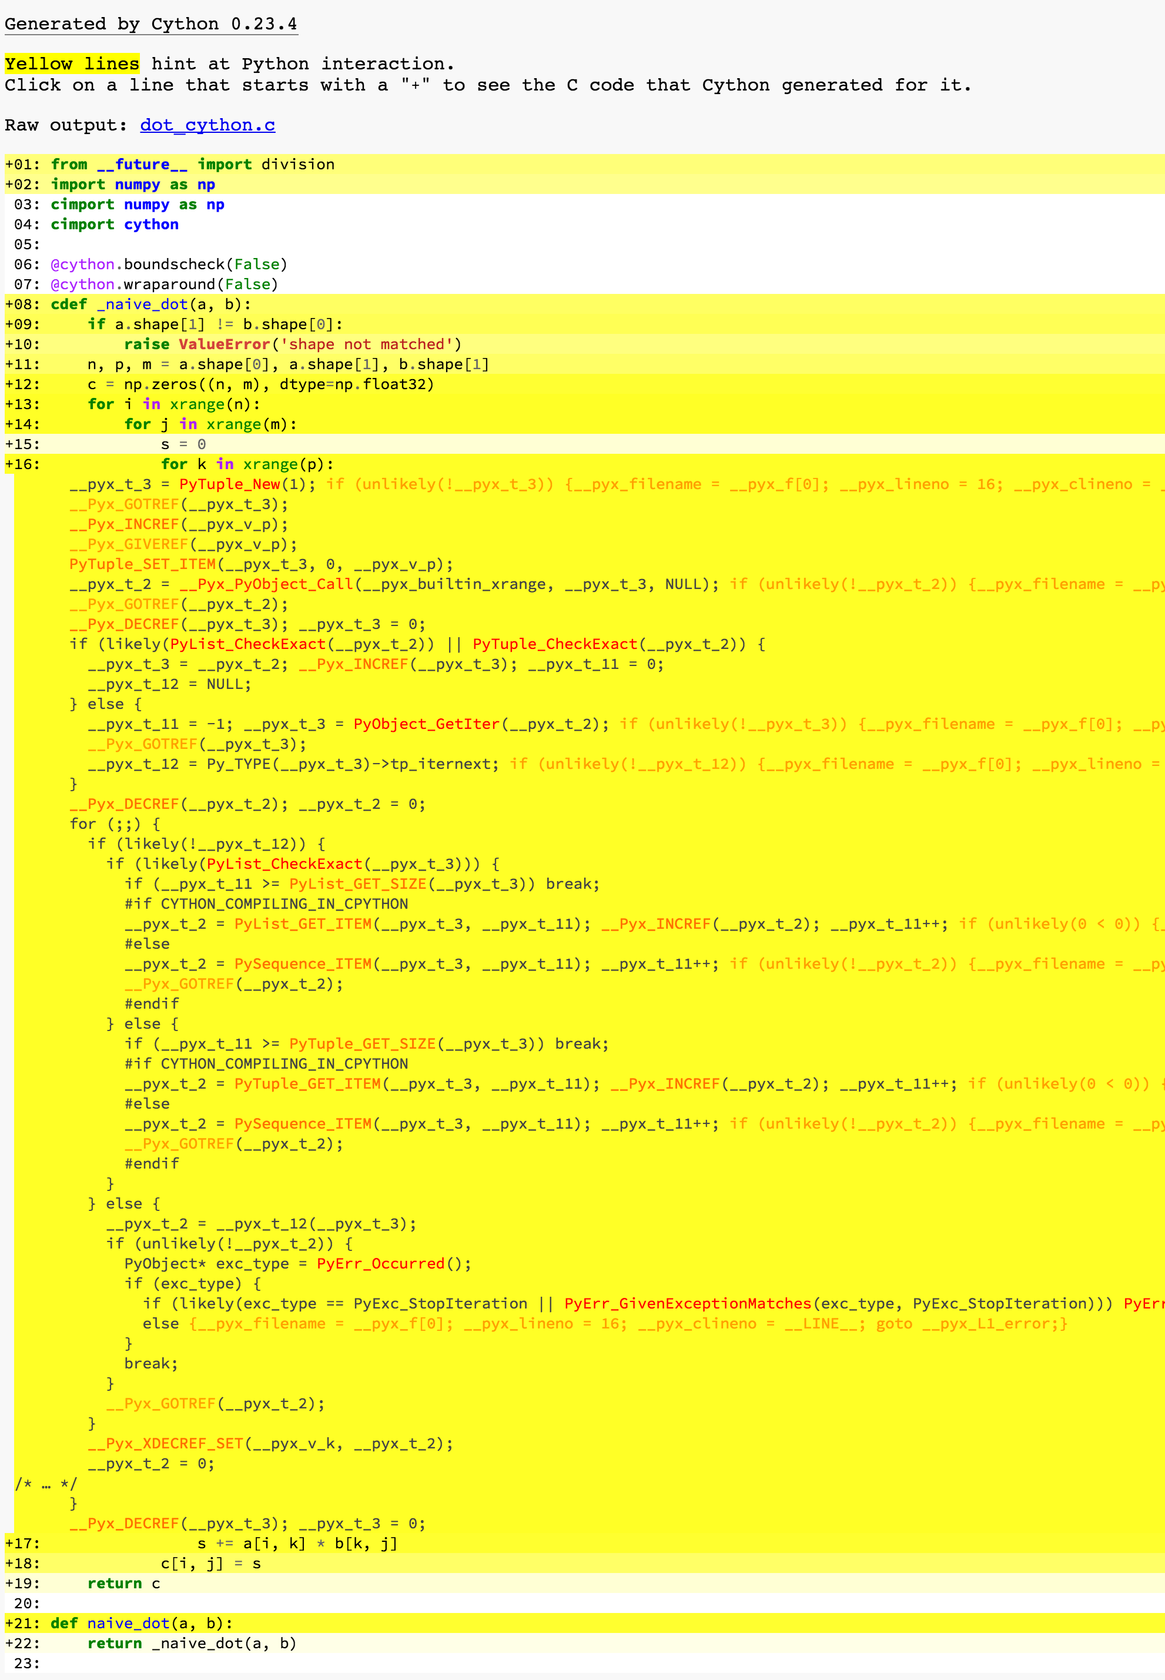Expand line 18 c[i, j] = s
Screen dimensions: 1165x1680
coord(210,1563)
